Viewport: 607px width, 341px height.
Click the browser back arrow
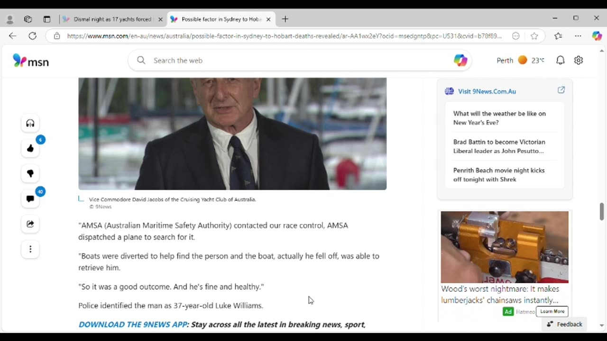coord(13,36)
